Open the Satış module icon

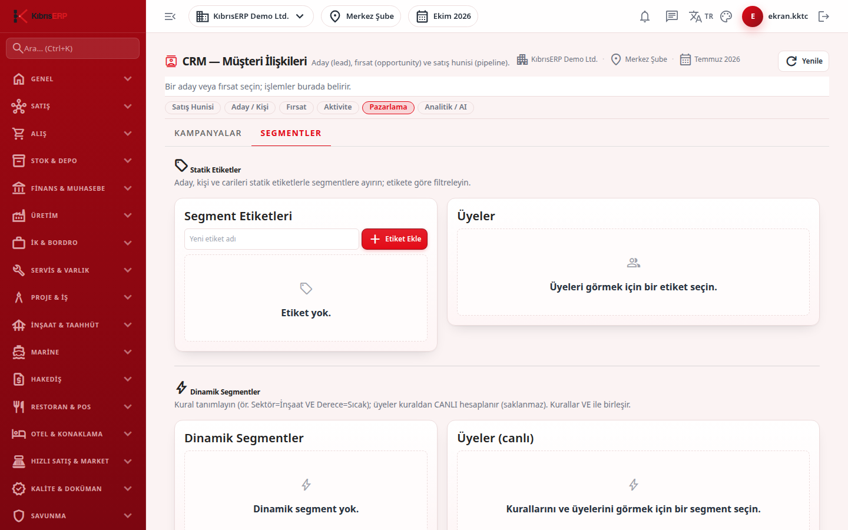click(19, 106)
